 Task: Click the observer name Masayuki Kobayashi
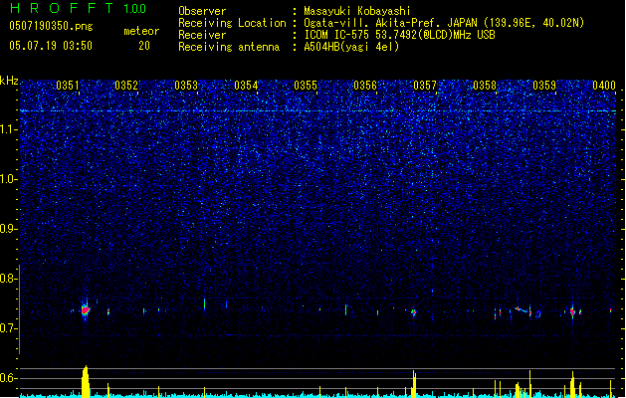click(357, 11)
